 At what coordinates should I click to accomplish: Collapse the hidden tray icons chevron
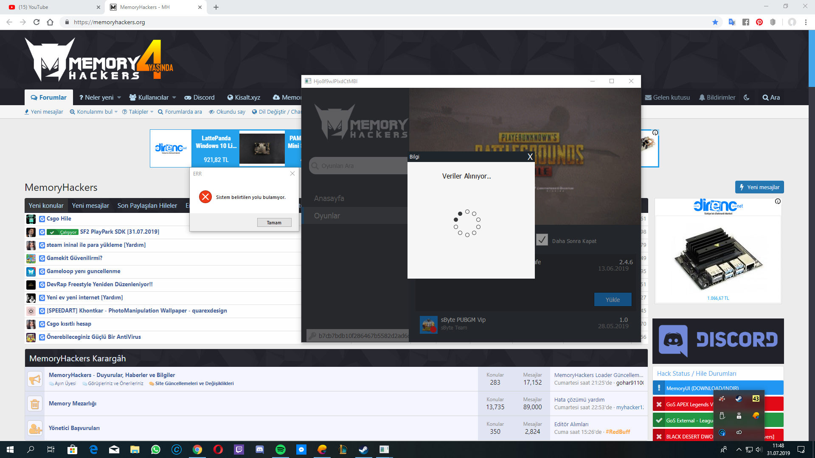pyautogui.click(x=739, y=450)
